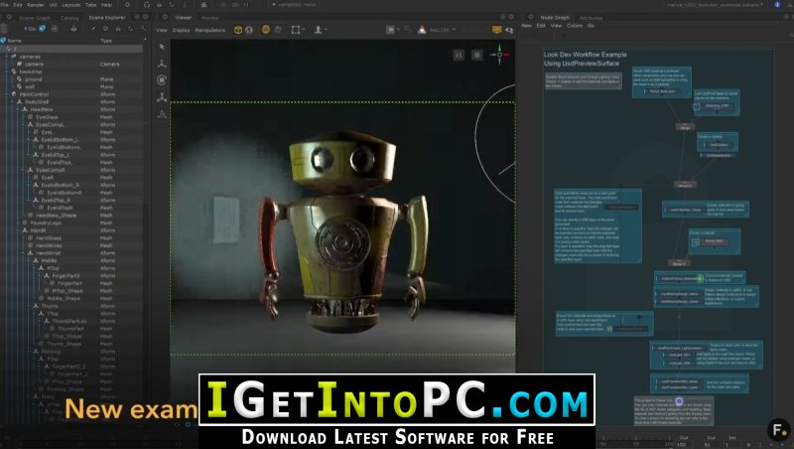Click the orange sphere shading icon

tap(265, 30)
